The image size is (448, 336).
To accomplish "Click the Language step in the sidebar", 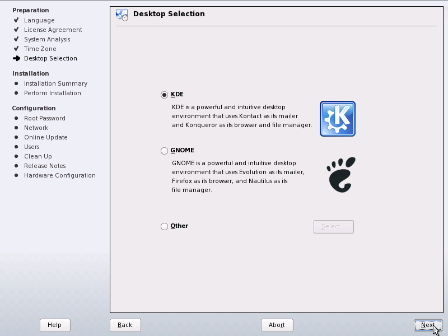I will coord(39,20).
